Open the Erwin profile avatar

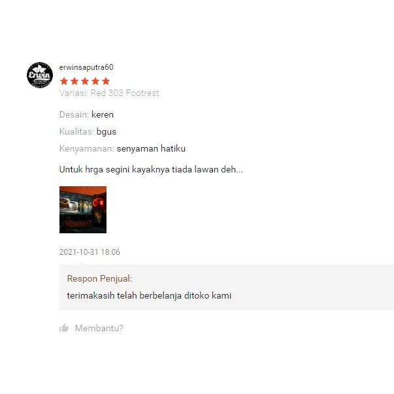point(40,75)
